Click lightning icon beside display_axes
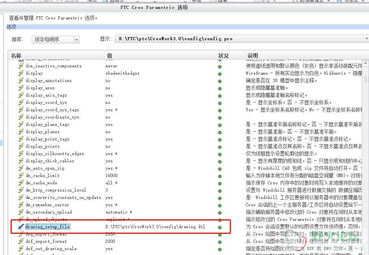 pos(21,88)
